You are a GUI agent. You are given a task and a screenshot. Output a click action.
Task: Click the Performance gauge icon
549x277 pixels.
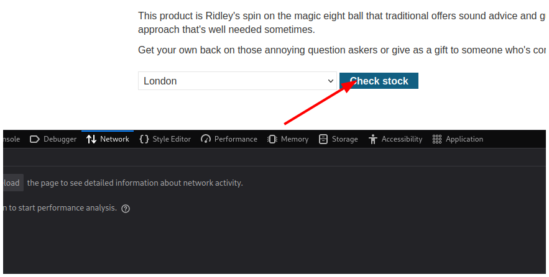206,139
